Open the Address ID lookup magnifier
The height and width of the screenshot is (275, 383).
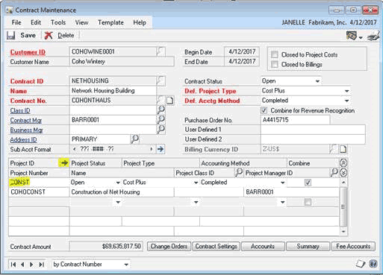[134, 139]
